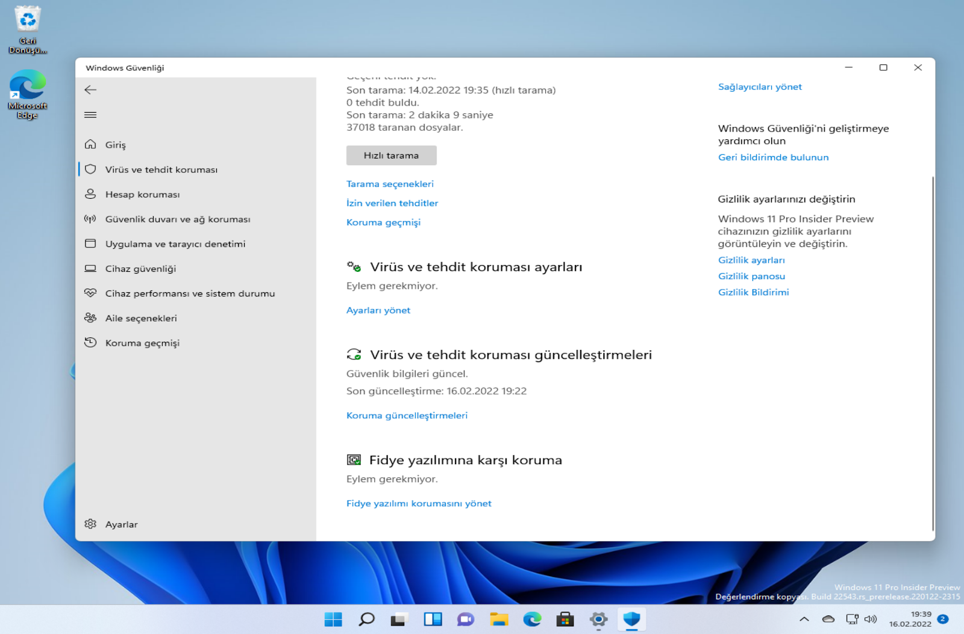Open İzin verilen tehditler link
The image size is (964, 634).
[x=392, y=203]
